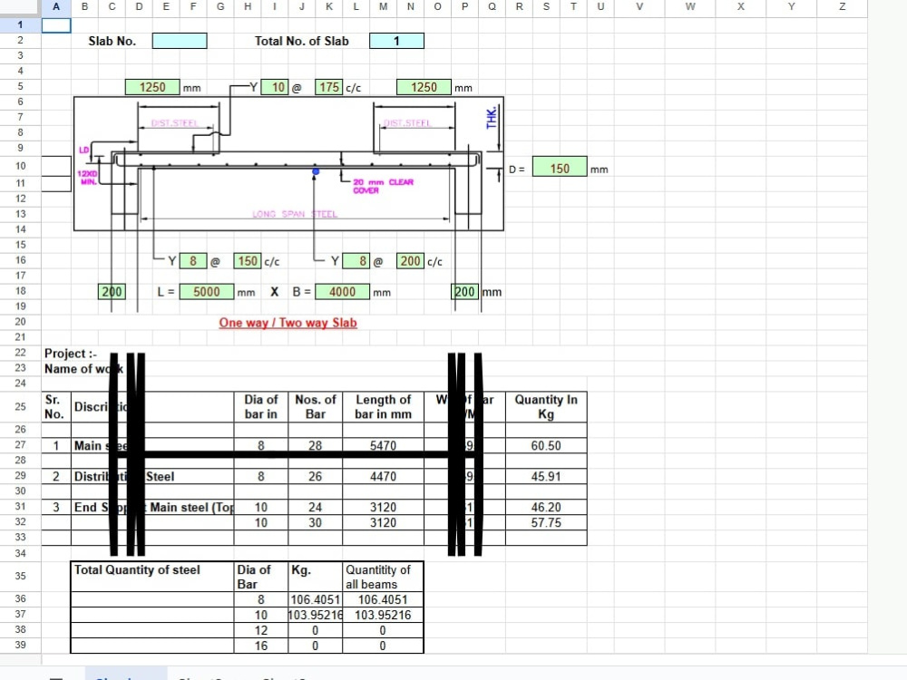
Task: Select Nos. of Bar value 30
Action: [x=316, y=523]
